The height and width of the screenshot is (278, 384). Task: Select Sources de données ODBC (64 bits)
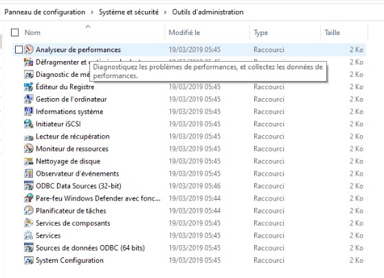coord(91,248)
